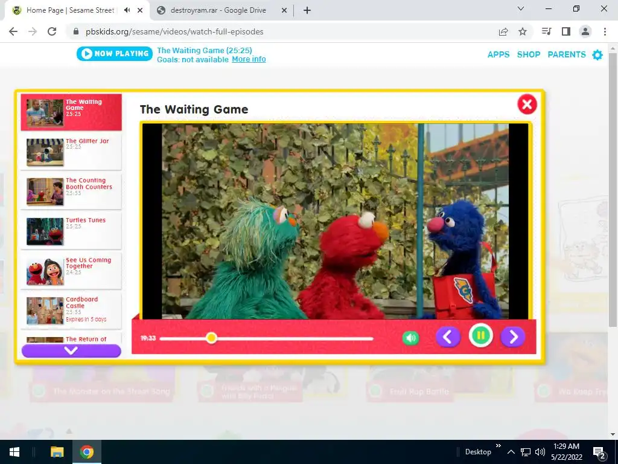Mute the video using green speaker icon
Screen dimensions: 618x464
tap(410, 338)
